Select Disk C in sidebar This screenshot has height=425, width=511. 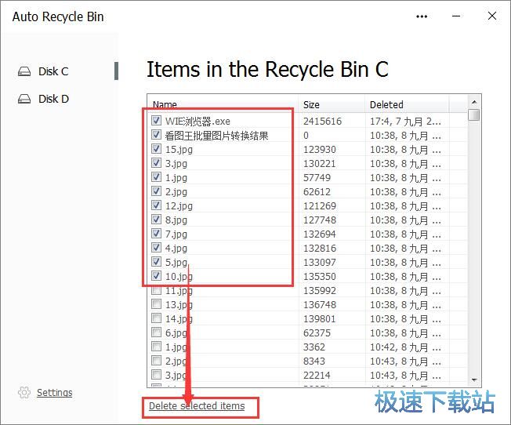(x=53, y=71)
